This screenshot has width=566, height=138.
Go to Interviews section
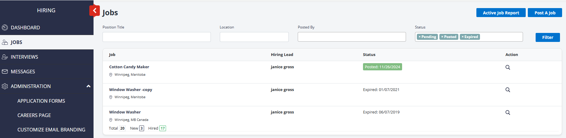(24, 57)
